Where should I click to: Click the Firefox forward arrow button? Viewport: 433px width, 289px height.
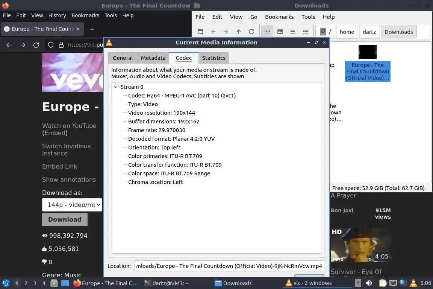pyautogui.click(x=23, y=45)
